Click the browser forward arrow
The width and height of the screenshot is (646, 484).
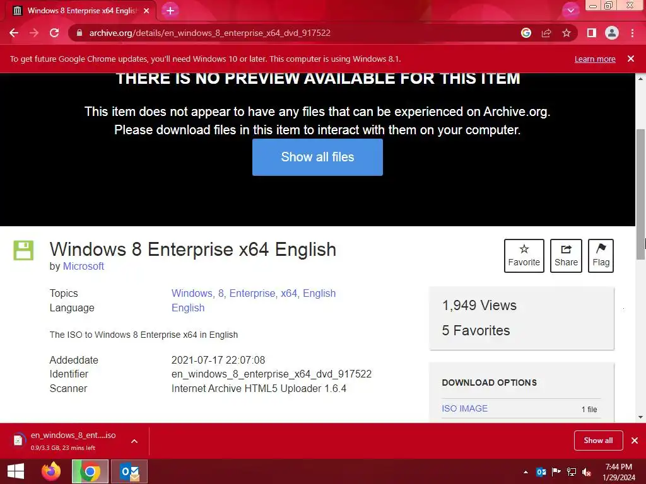coord(34,33)
